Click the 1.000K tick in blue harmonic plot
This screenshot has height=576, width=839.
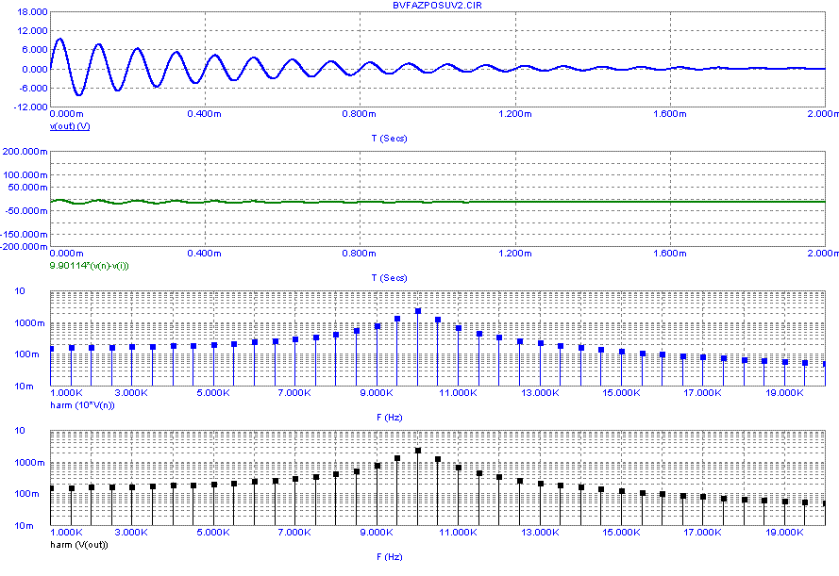pyautogui.click(x=66, y=393)
